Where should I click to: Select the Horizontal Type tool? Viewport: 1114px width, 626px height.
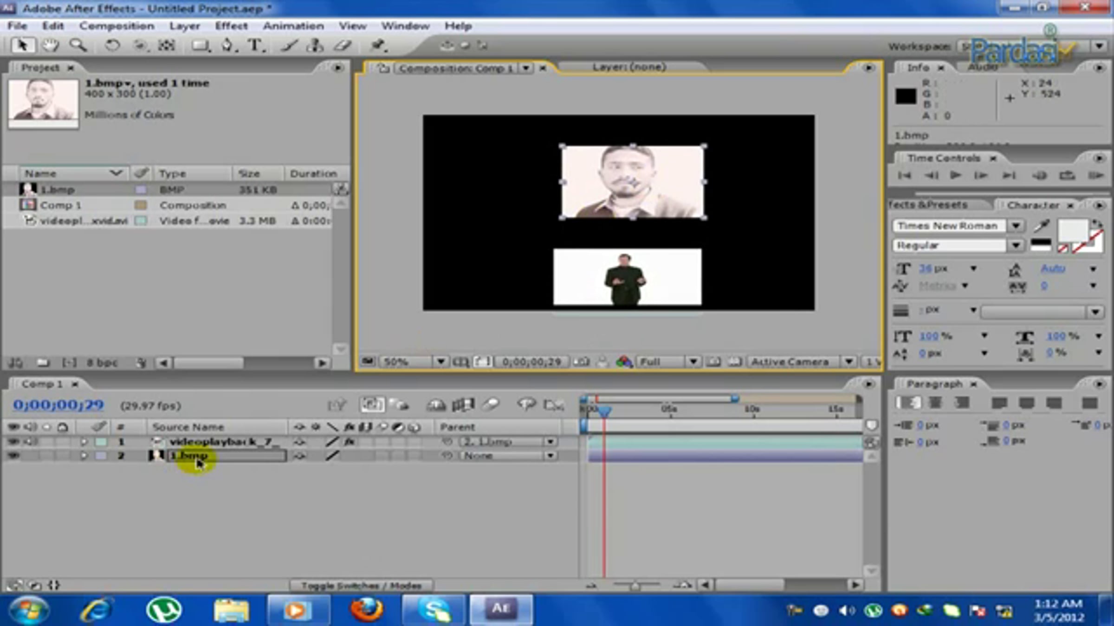point(255,45)
